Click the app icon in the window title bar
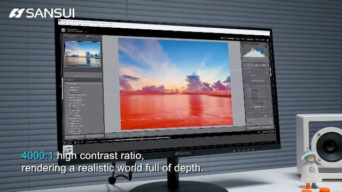Viewport: 342px width, 192px height. pyautogui.click(x=60, y=21)
